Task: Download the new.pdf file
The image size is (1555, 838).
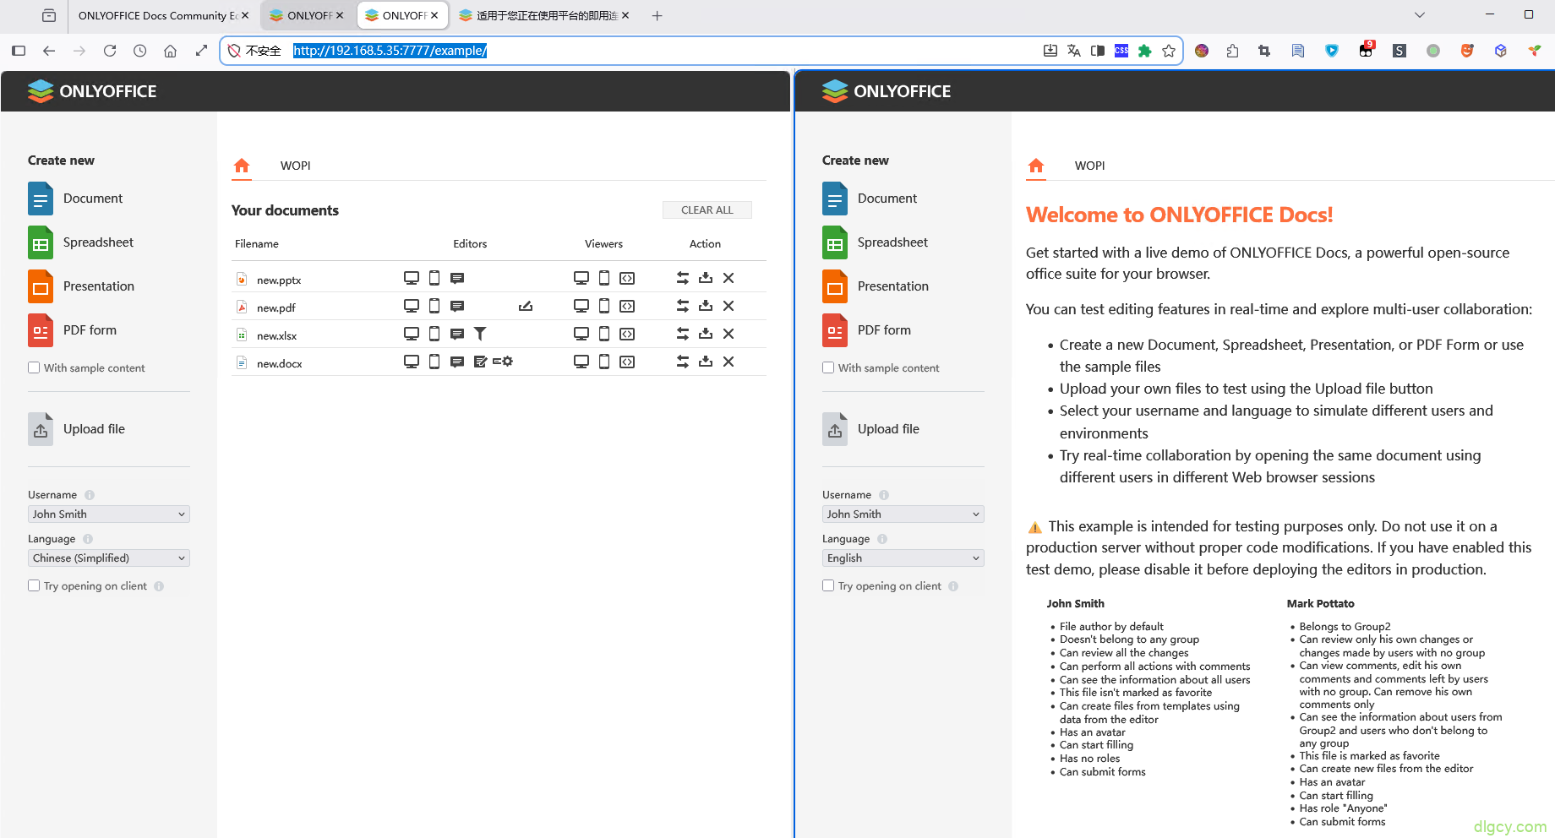Action: tap(706, 306)
